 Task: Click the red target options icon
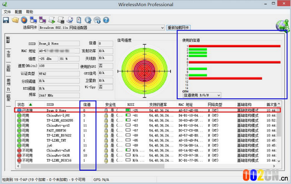click(x=24, y=20)
